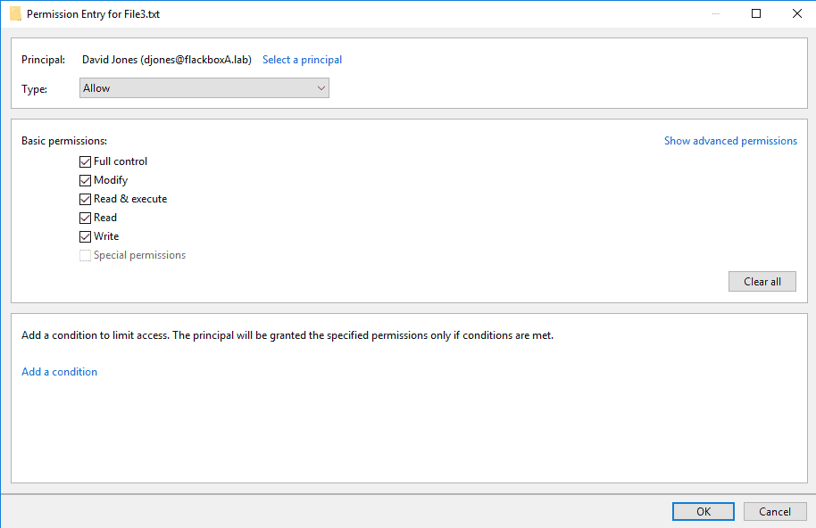816x528 pixels.
Task: Expand the Type dropdown showing Allow
Action: pos(204,88)
